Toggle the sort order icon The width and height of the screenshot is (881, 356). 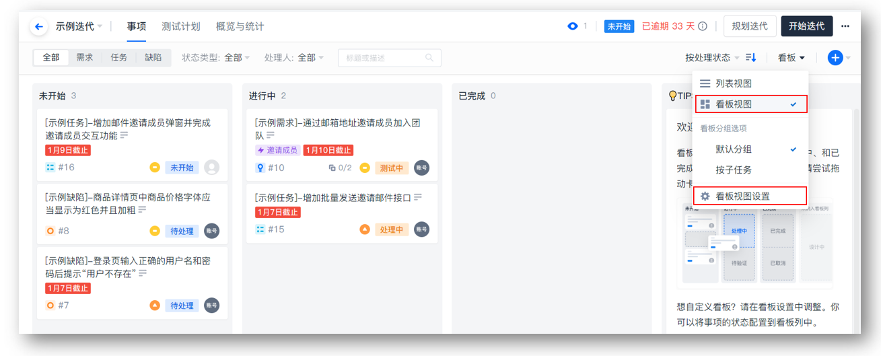point(751,58)
